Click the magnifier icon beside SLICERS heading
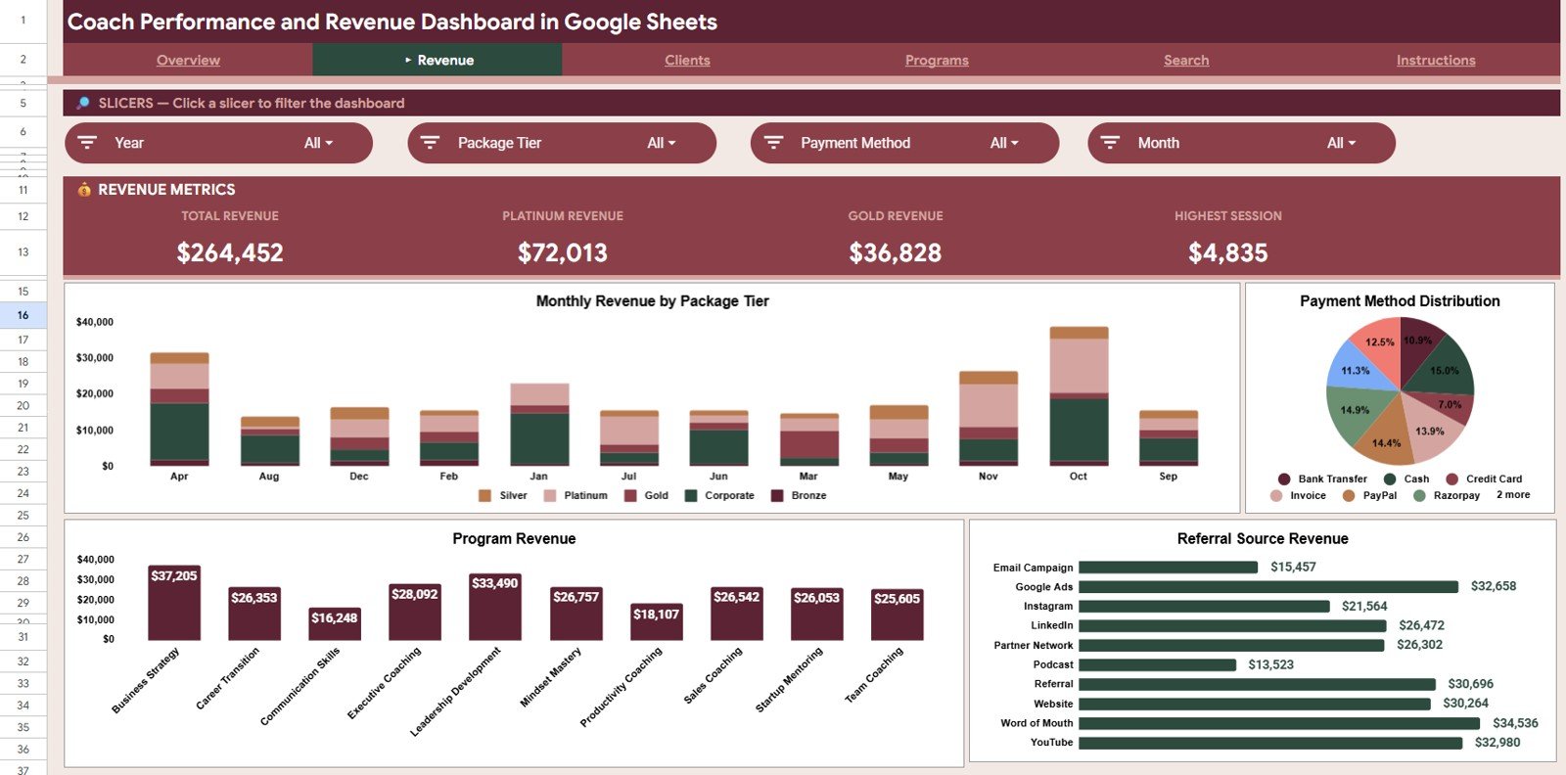The height and width of the screenshot is (775, 1566). (83, 103)
